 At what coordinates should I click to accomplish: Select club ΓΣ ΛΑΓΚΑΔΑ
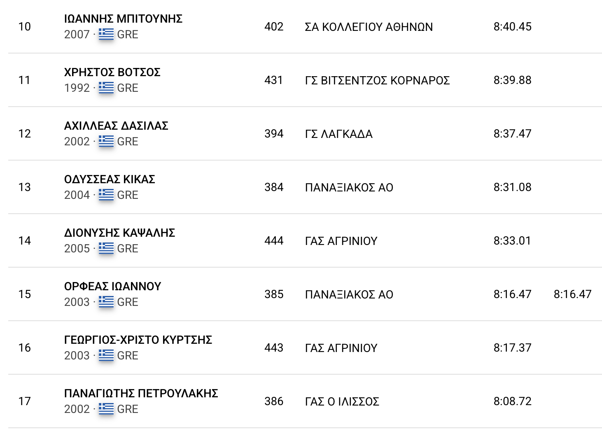[x=338, y=134]
